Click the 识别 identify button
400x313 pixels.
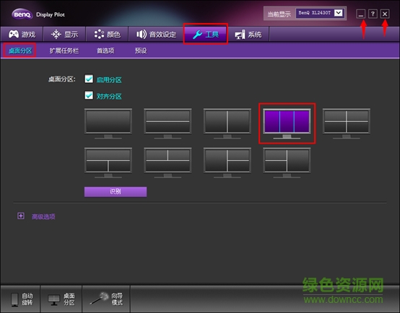[116, 192]
